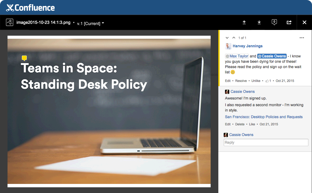Close the file preview with X

(304, 22)
